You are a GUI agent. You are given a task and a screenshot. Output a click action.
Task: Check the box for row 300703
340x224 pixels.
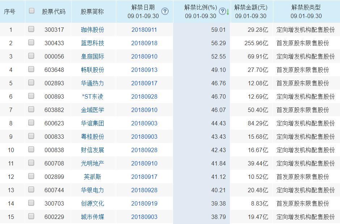31,203
